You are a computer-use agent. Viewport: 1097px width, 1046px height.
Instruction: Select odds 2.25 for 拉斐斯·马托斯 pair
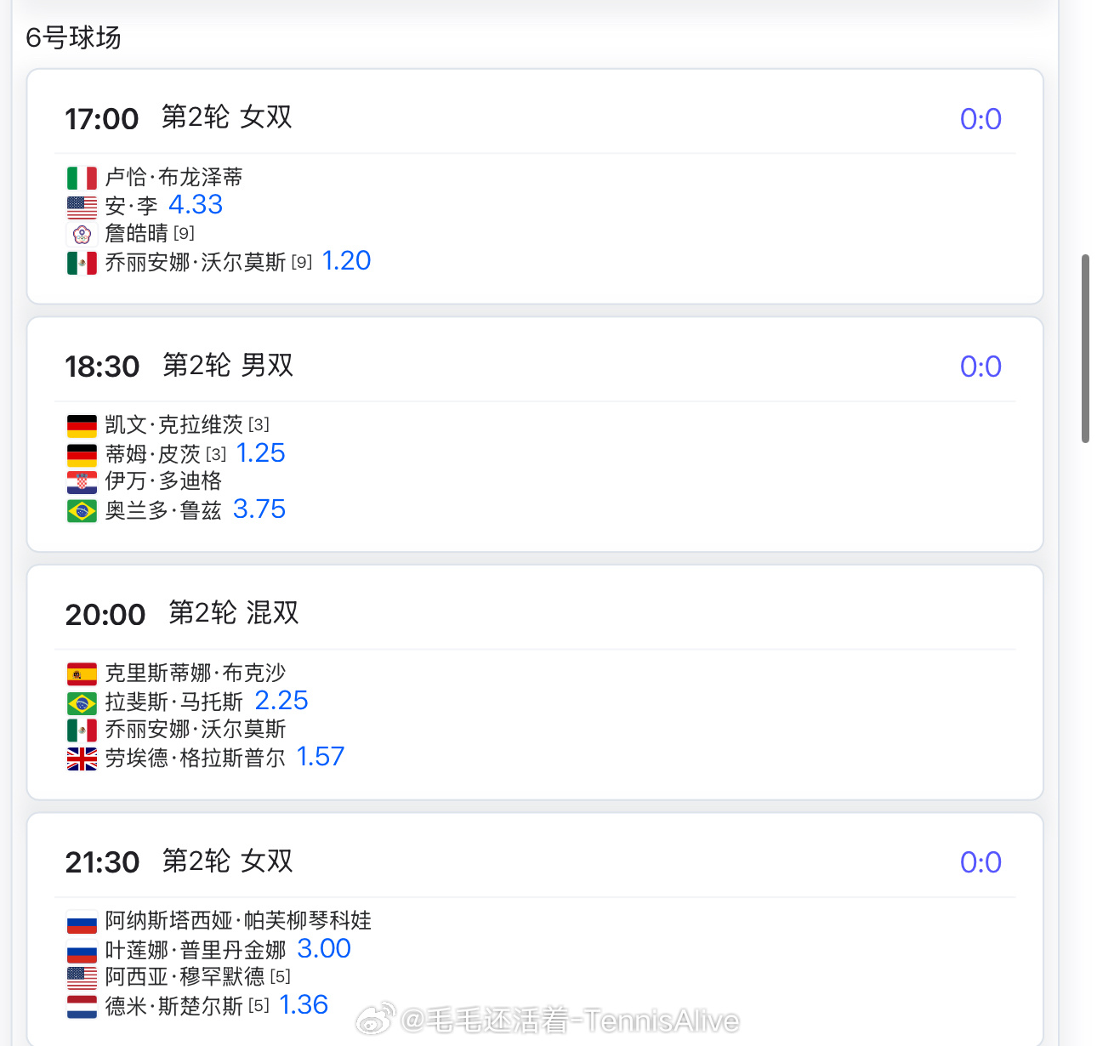(x=281, y=701)
